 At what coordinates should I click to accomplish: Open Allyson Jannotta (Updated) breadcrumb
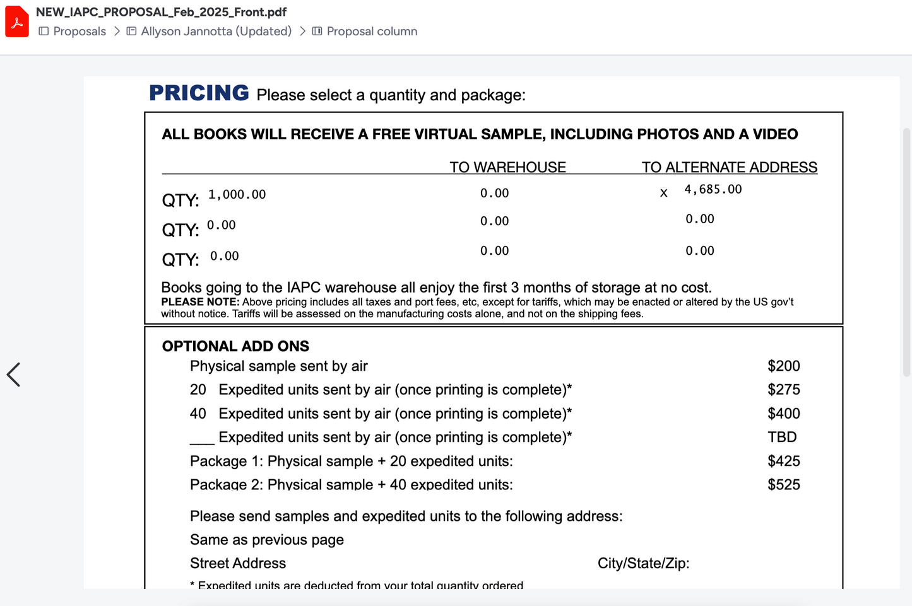pos(216,31)
